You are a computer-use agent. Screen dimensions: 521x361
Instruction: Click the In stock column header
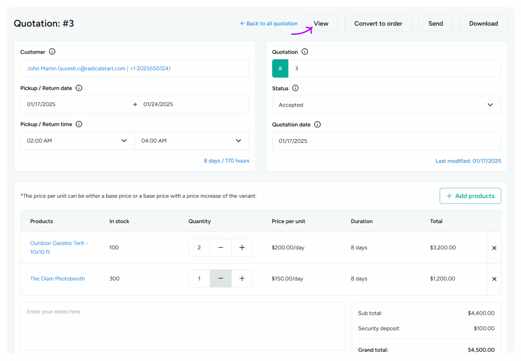pos(119,221)
